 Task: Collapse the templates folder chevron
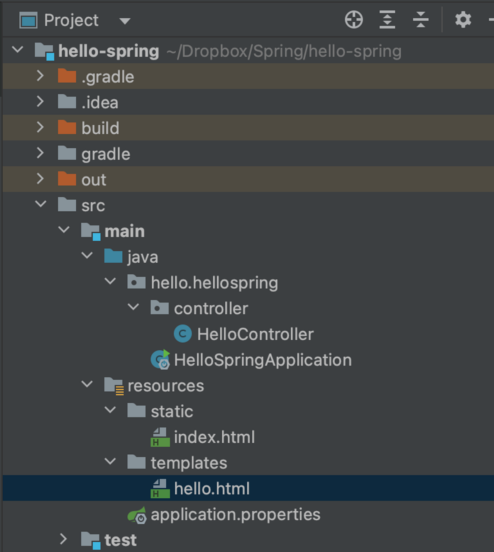click(110, 461)
